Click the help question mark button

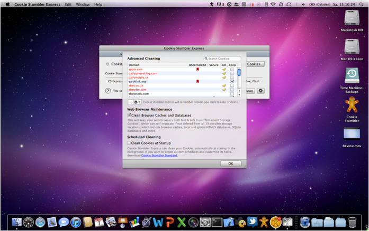click(x=108, y=91)
